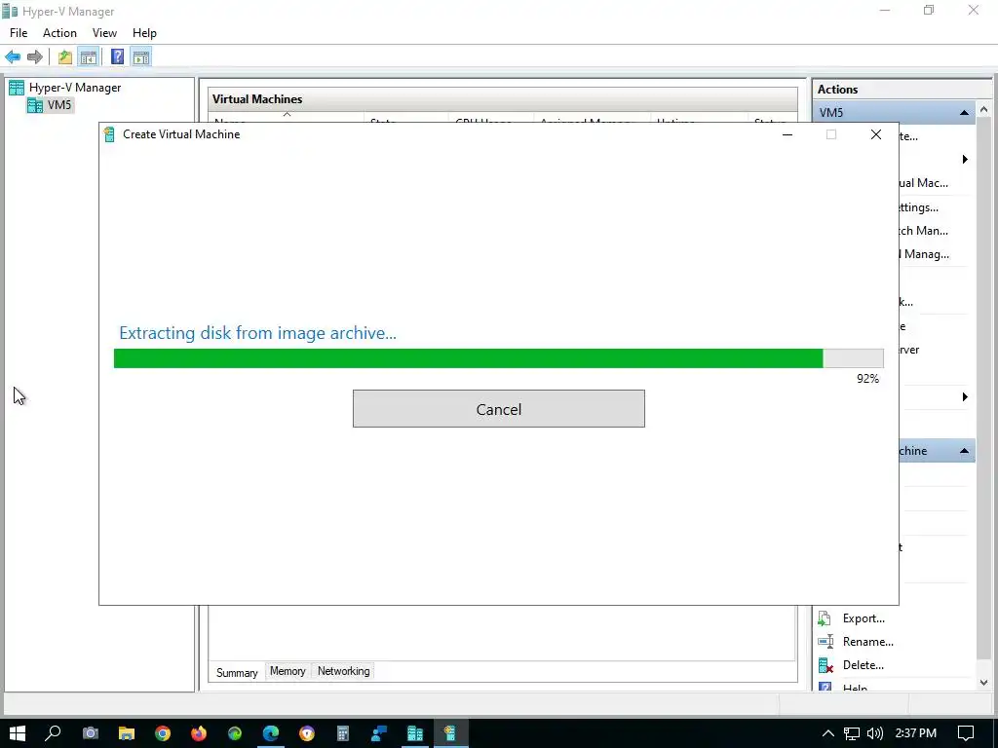Click the Rename icon in Actions pane
Viewport: 998px width, 748px height.
(x=825, y=642)
